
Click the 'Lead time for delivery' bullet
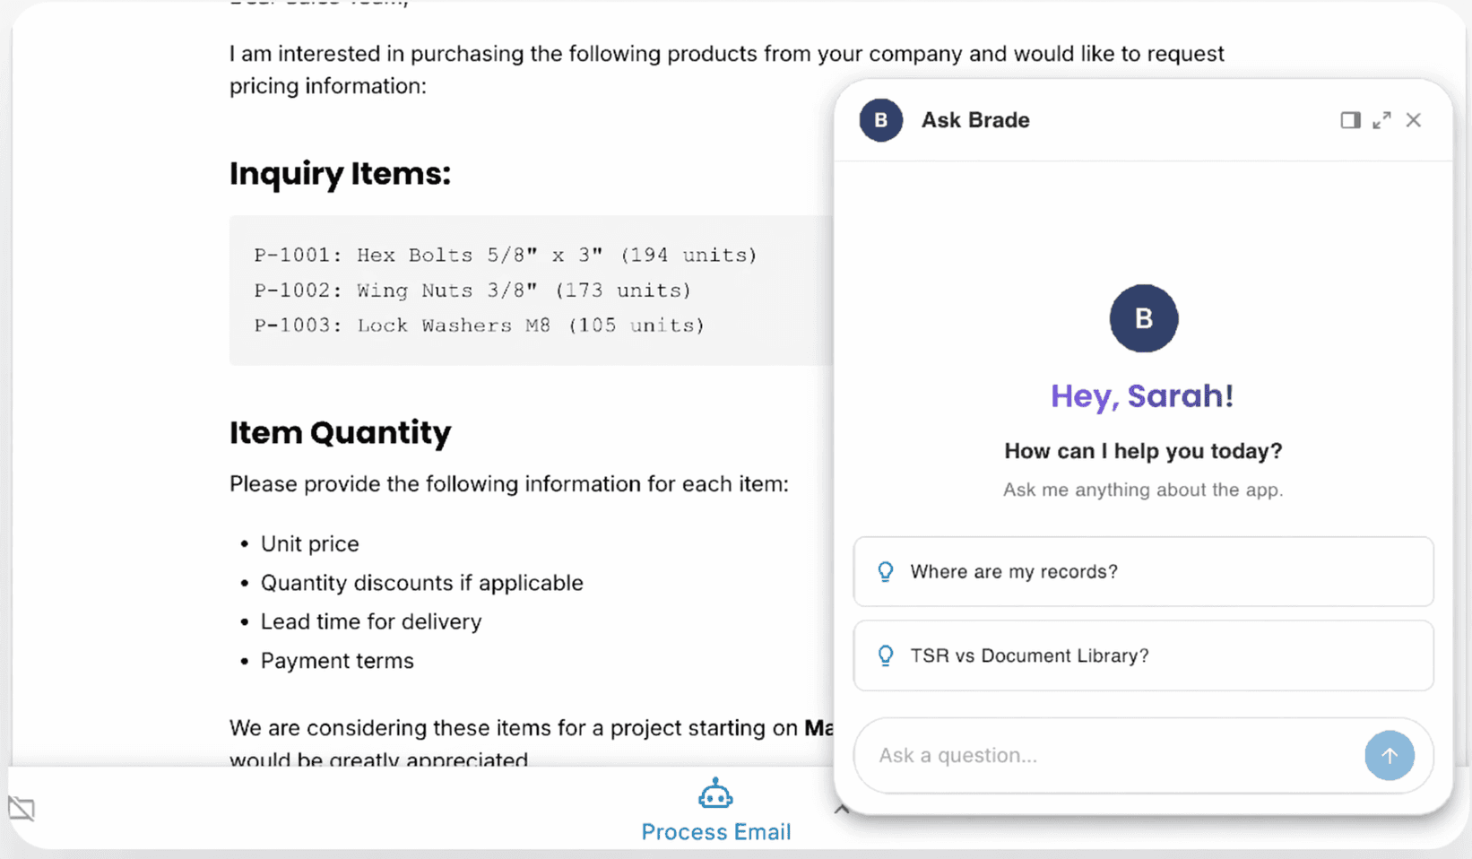[371, 621]
